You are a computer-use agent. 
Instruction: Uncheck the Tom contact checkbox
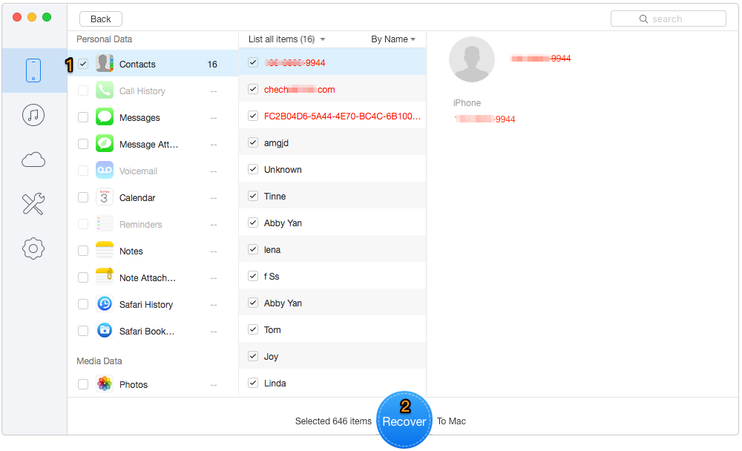pos(253,329)
